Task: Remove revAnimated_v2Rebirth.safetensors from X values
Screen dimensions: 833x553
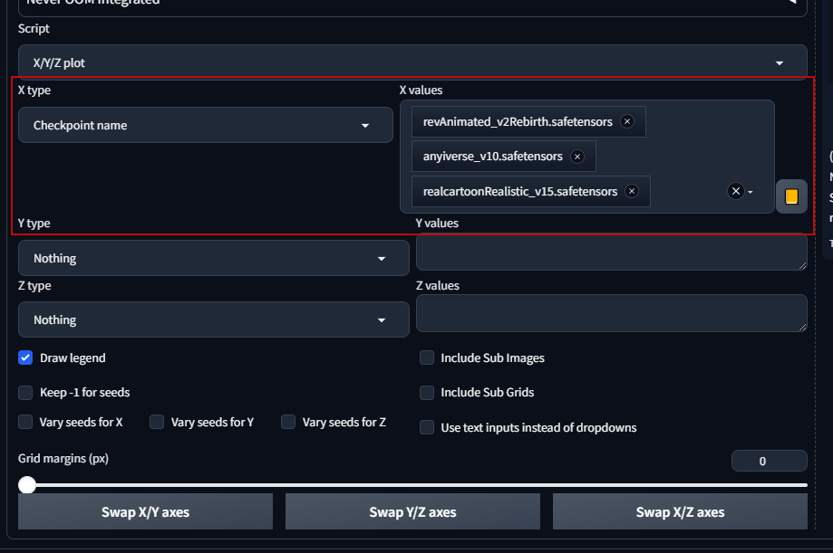Action: 627,121
